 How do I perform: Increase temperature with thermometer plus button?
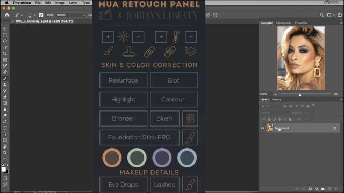coord(161,37)
